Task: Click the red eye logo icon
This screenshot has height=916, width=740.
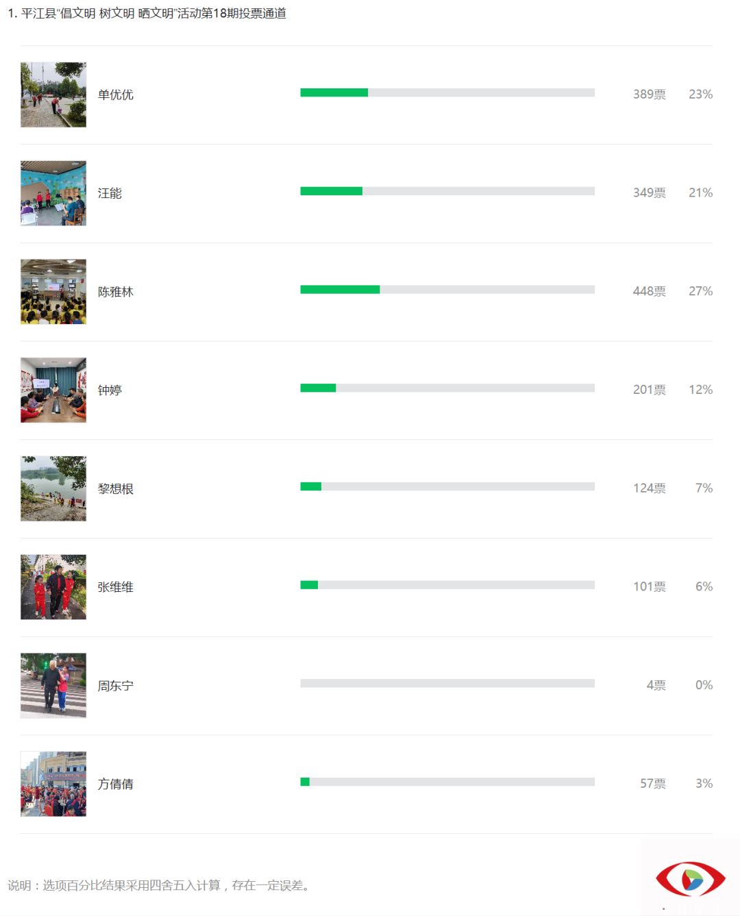Action: pyautogui.click(x=690, y=878)
